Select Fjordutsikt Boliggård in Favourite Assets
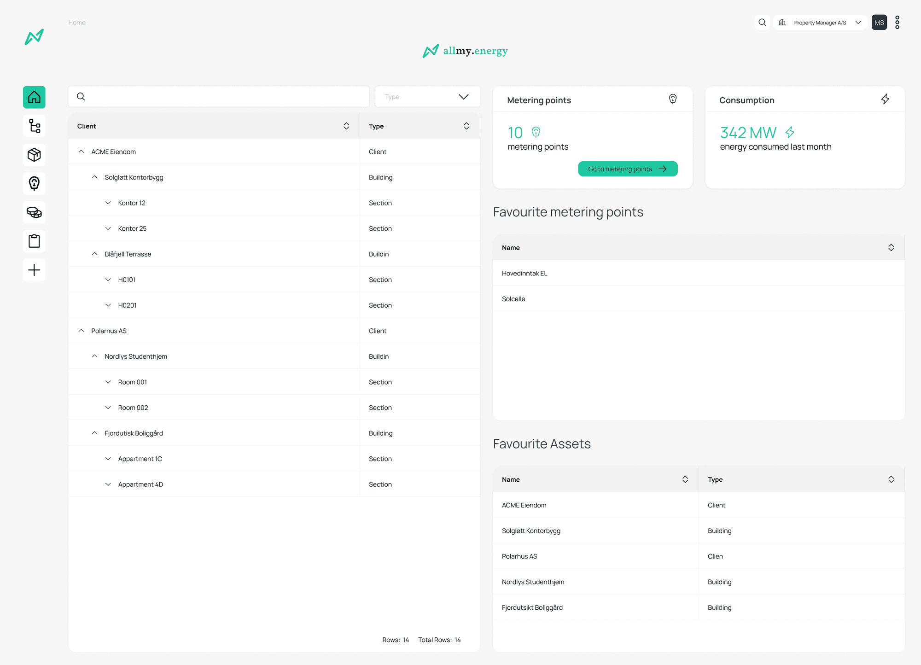This screenshot has width=921, height=665. tap(699, 607)
